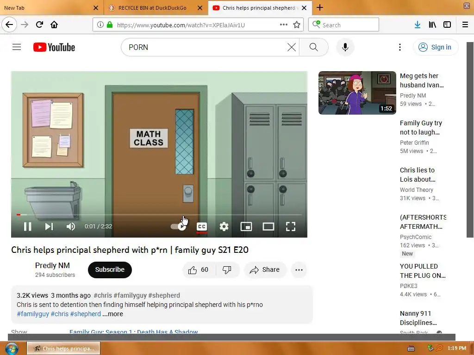Viewport: 474px width, 355px height.
Task: Open page actions three-dots in address bar
Action: point(284,25)
